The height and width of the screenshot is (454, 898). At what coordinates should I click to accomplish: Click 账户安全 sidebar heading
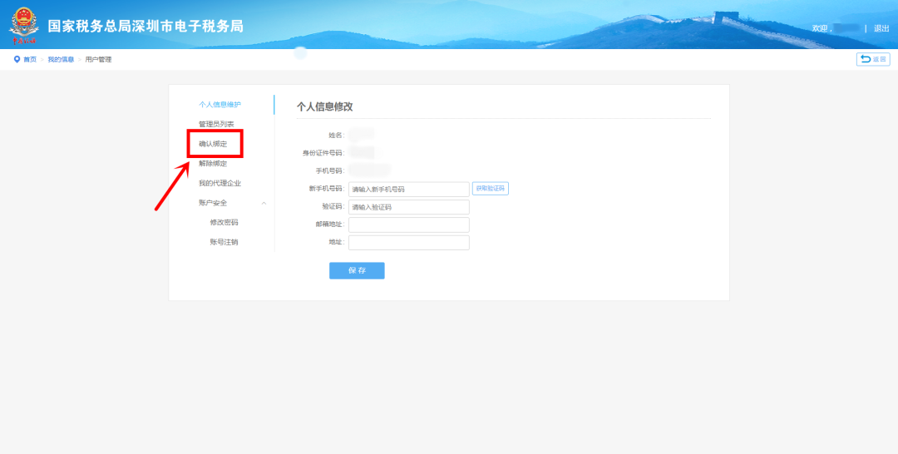click(213, 203)
